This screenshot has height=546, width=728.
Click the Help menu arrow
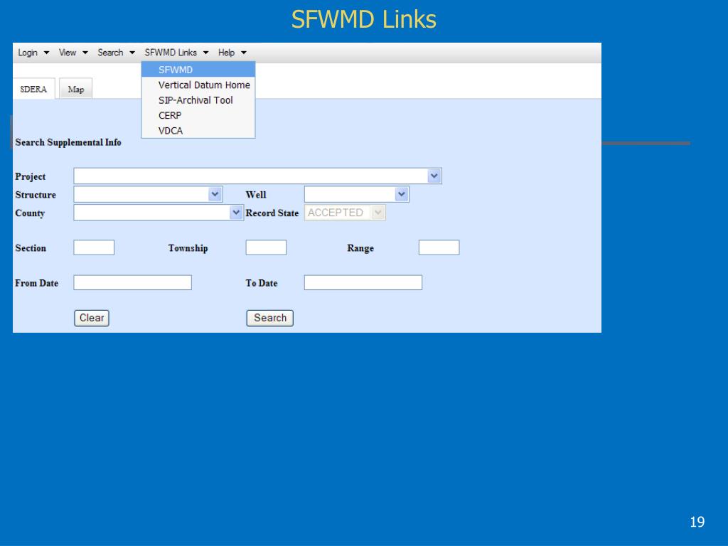[244, 53]
